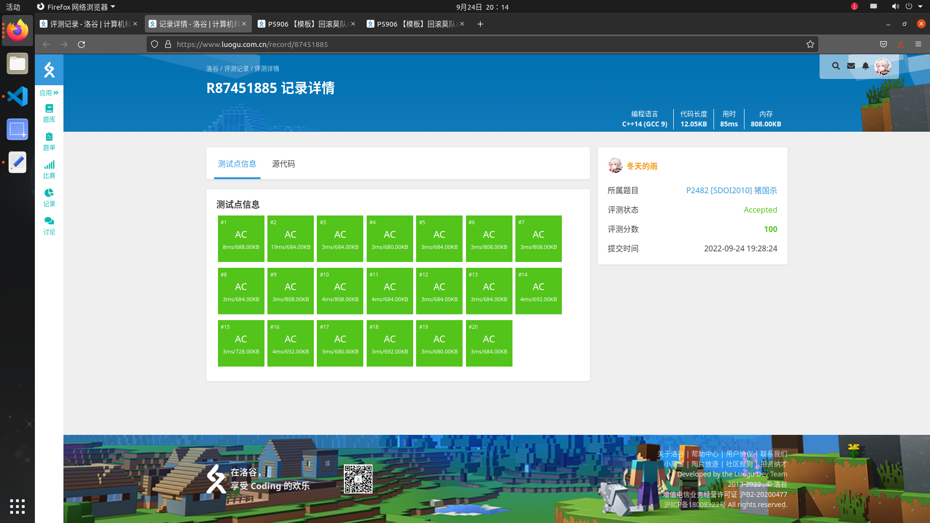Click the 陶片放逐 footer link

705,464
